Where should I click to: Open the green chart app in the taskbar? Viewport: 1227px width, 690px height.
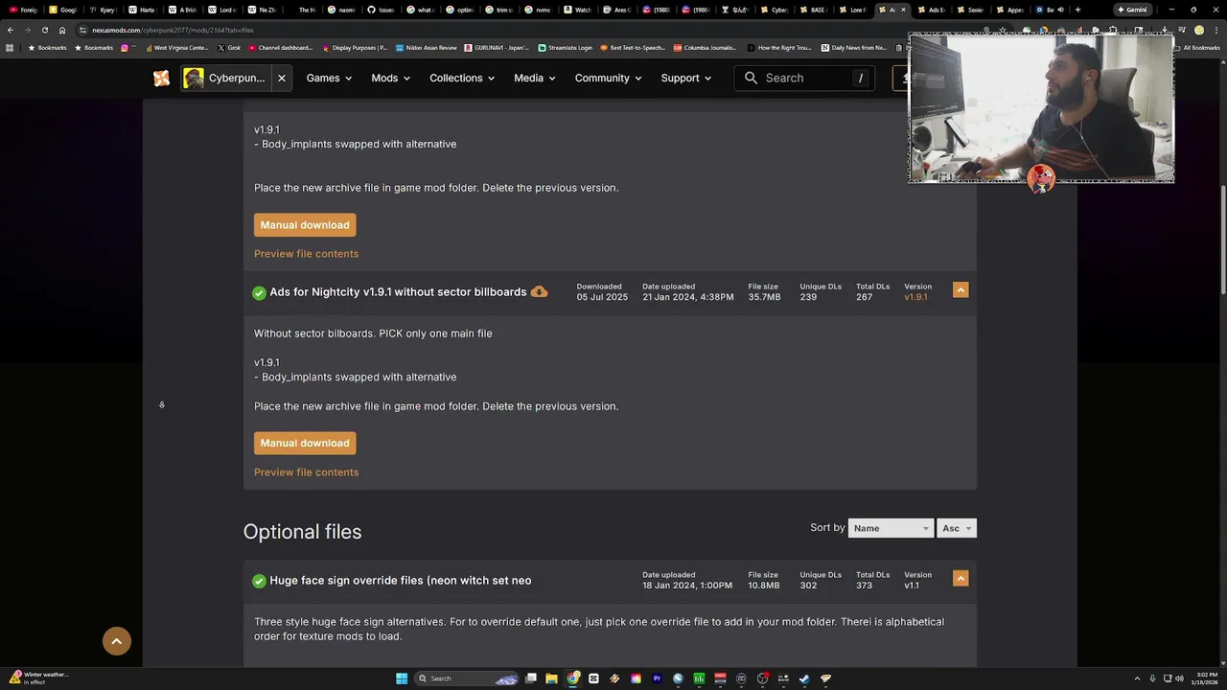click(700, 678)
